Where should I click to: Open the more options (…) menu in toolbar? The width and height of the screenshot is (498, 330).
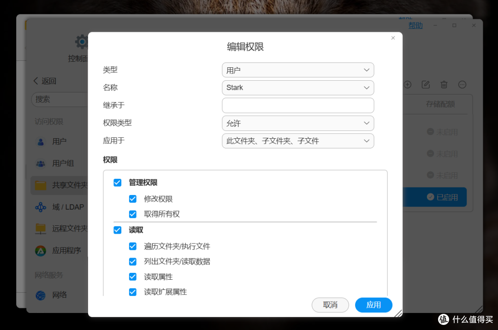click(x=462, y=84)
